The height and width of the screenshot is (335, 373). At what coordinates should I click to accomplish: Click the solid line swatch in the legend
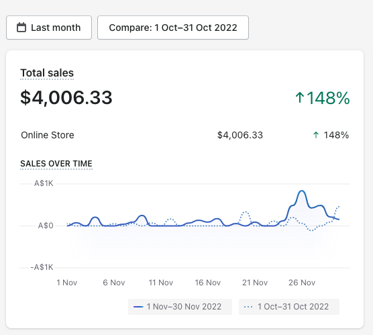138,307
